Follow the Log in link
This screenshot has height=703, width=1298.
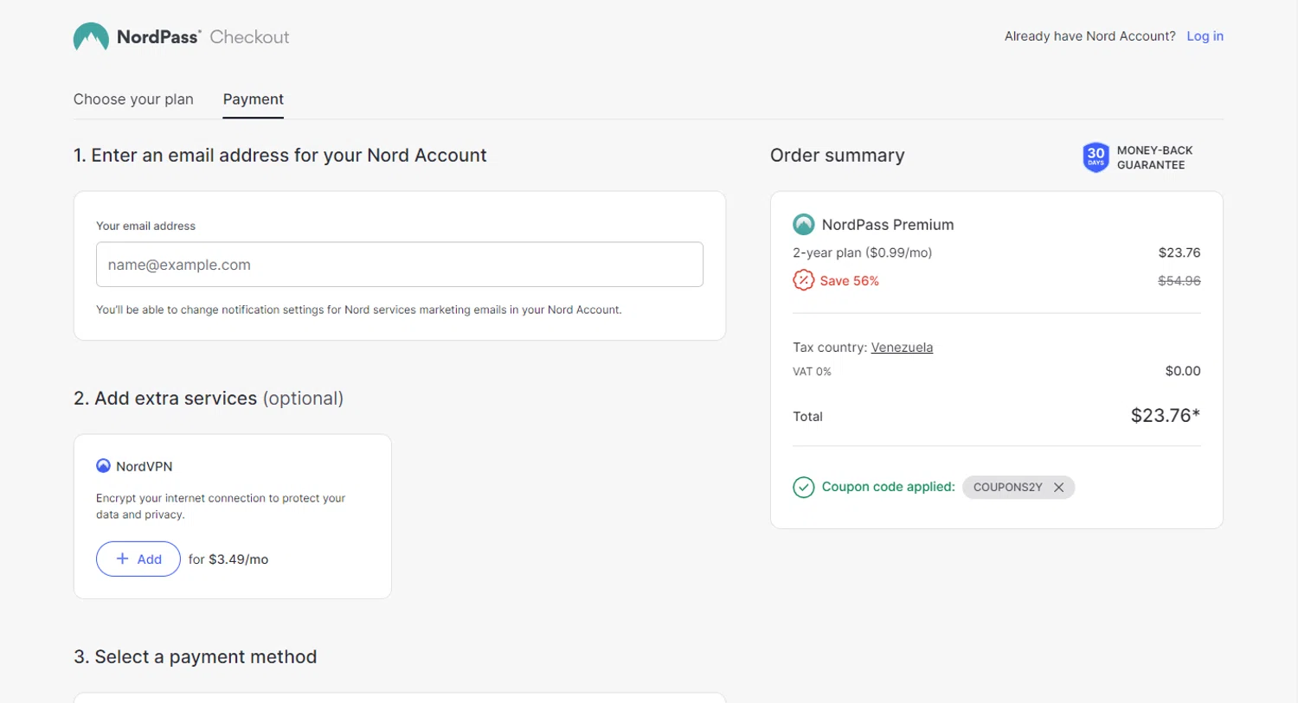(1205, 36)
